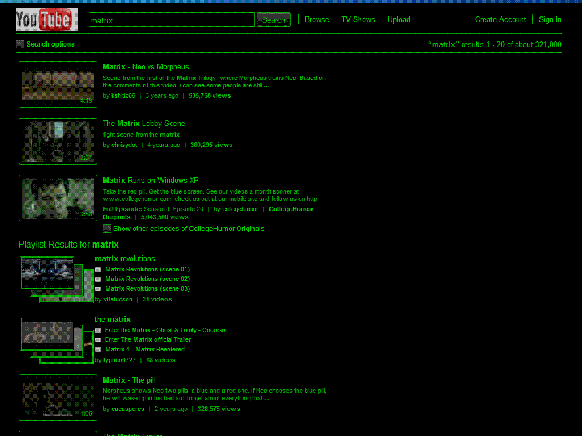Open Matrix - Neo vs Morpheus thumbnail
Image resolution: width=582 pixels, height=436 pixels.
[x=58, y=85]
